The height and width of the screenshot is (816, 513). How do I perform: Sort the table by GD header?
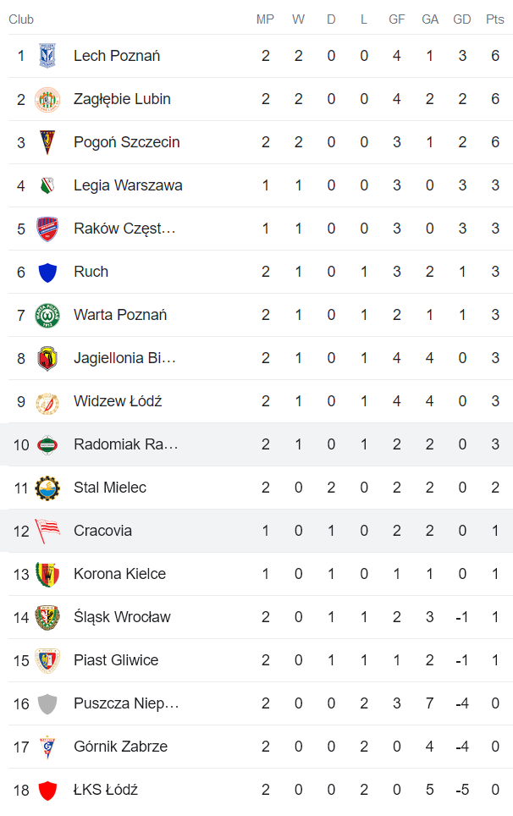(461, 19)
